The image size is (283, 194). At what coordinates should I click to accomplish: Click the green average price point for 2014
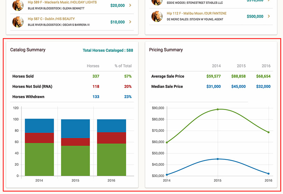167,143
